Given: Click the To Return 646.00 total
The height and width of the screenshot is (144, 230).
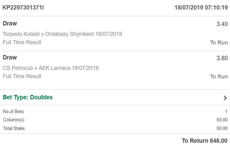Looking at the screenshot, I should click(x=205, y=141).
